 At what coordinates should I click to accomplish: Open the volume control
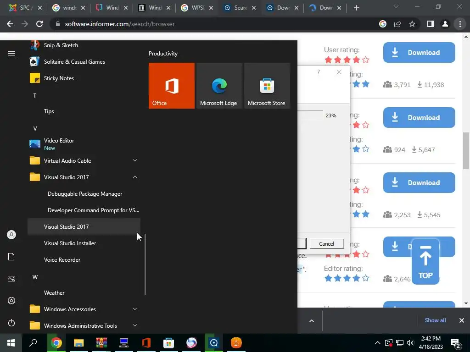[x=410, y=343]
